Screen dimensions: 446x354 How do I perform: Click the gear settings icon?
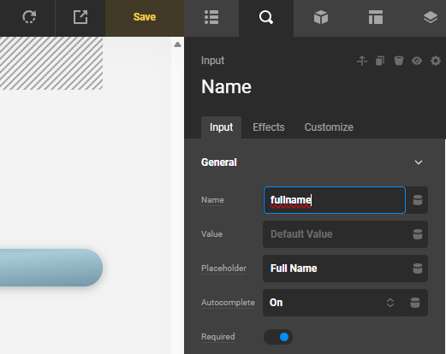(x=436, y=61)
